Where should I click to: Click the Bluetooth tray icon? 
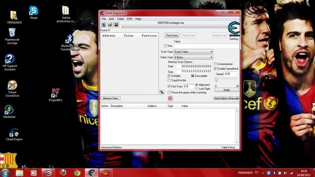274,173
